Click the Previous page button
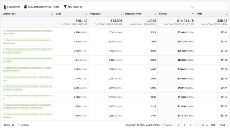The image size is (230, 128). tap(168, 125)
